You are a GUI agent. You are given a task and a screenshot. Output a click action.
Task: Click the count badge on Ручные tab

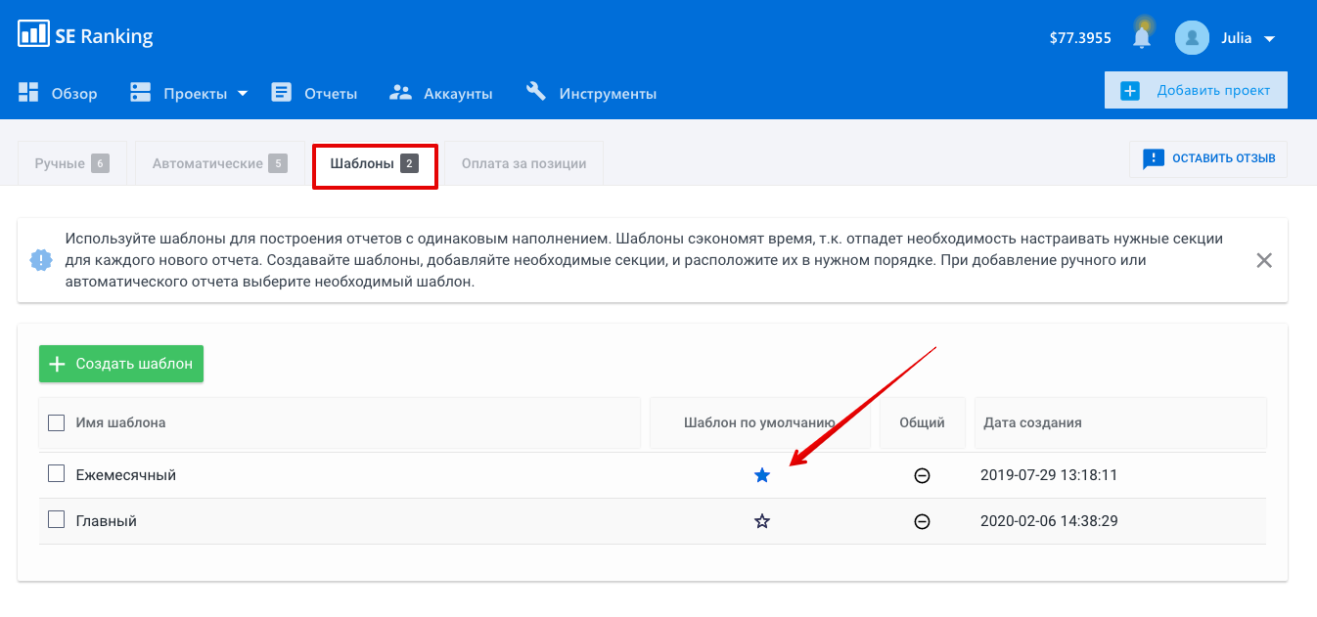(100, 163)
